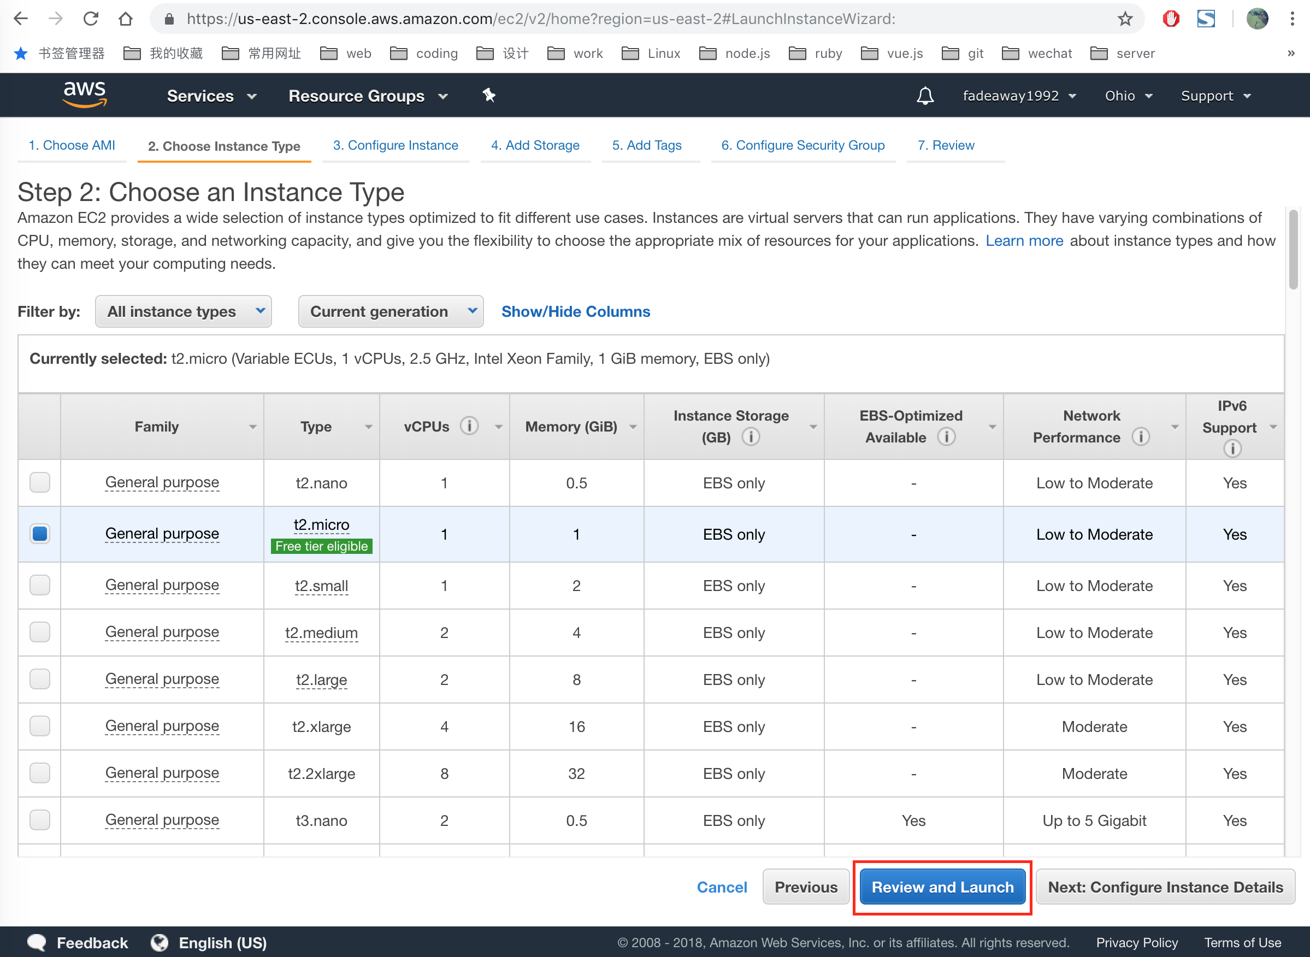Open the Current generation dropdown
Image resolution: width=1310 pixels, height=957 pixels.
[x=391, y=312]
